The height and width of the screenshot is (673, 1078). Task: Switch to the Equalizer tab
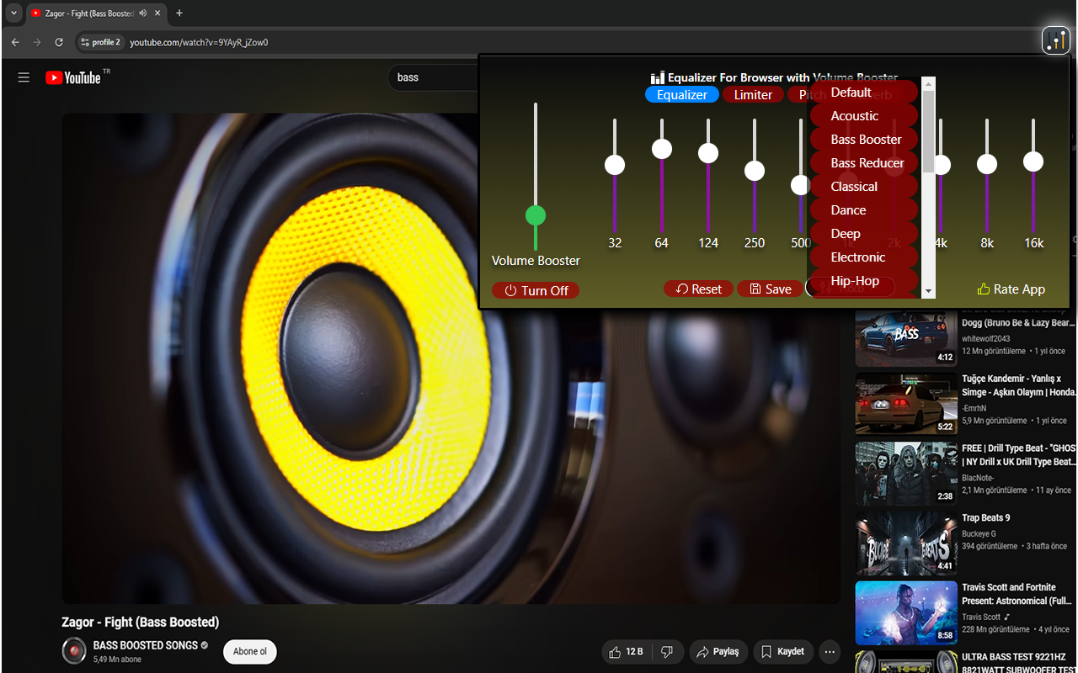coord(682,95)
